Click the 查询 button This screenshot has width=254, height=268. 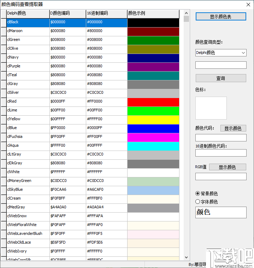(x=221, y=78)
